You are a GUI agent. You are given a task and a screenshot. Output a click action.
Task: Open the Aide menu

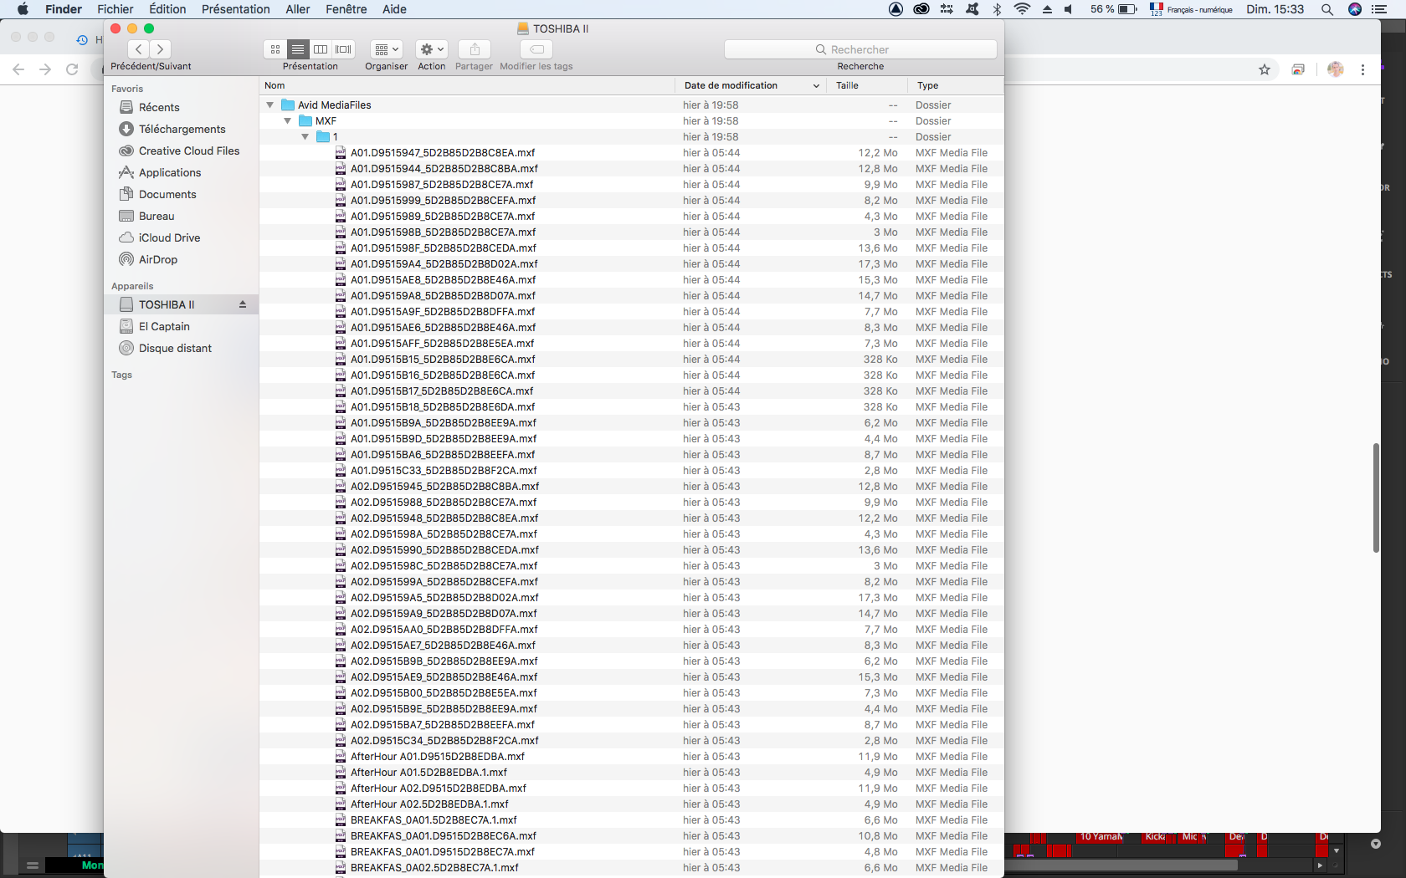pyautogui.click(x=394, y=9)
